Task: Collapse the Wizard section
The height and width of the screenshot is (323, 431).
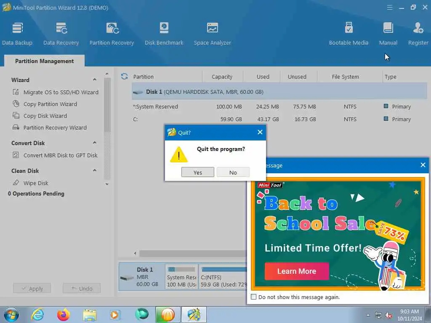Action: point(95,79)
